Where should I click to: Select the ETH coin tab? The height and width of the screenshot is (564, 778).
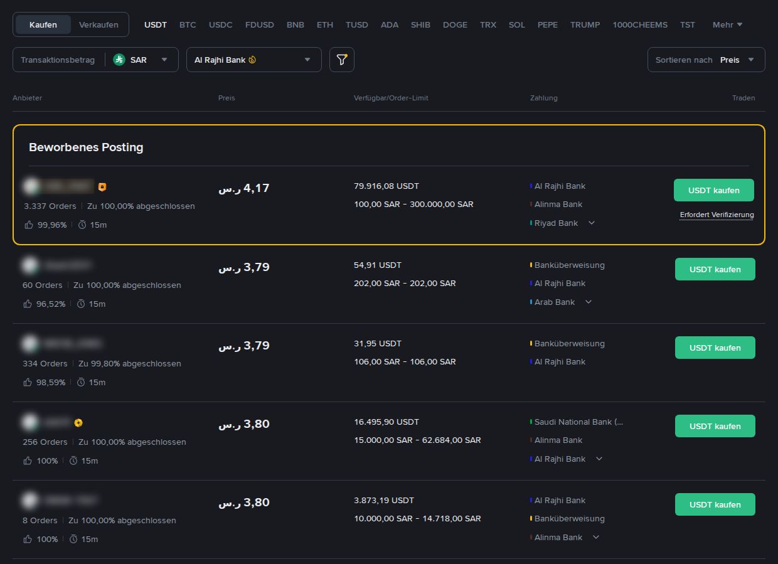[325, 24]
